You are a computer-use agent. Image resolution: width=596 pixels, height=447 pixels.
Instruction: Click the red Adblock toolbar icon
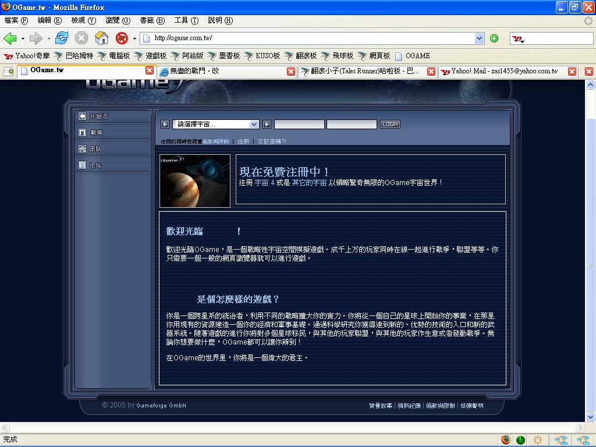pyautogui.click(x=122, y=38)
